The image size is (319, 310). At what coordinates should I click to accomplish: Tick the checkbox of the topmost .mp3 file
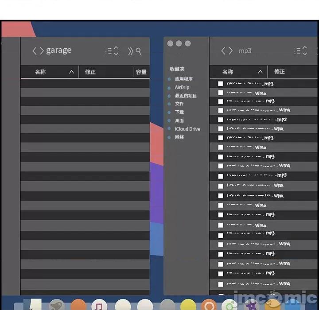coord(221,84)
